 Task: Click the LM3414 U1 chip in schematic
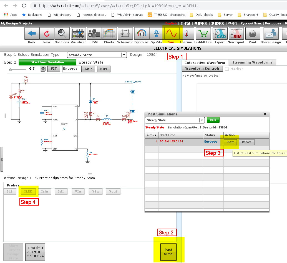(x=65, y=128)
